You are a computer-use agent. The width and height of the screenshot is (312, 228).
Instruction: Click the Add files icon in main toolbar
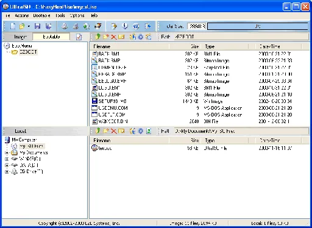click(114, 26)
